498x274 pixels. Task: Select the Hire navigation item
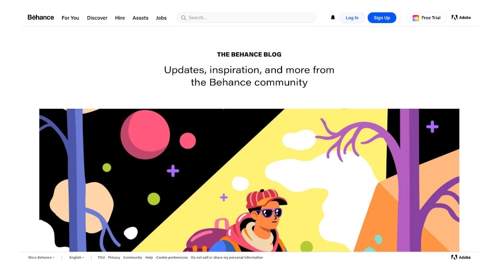tap(120, 18)
